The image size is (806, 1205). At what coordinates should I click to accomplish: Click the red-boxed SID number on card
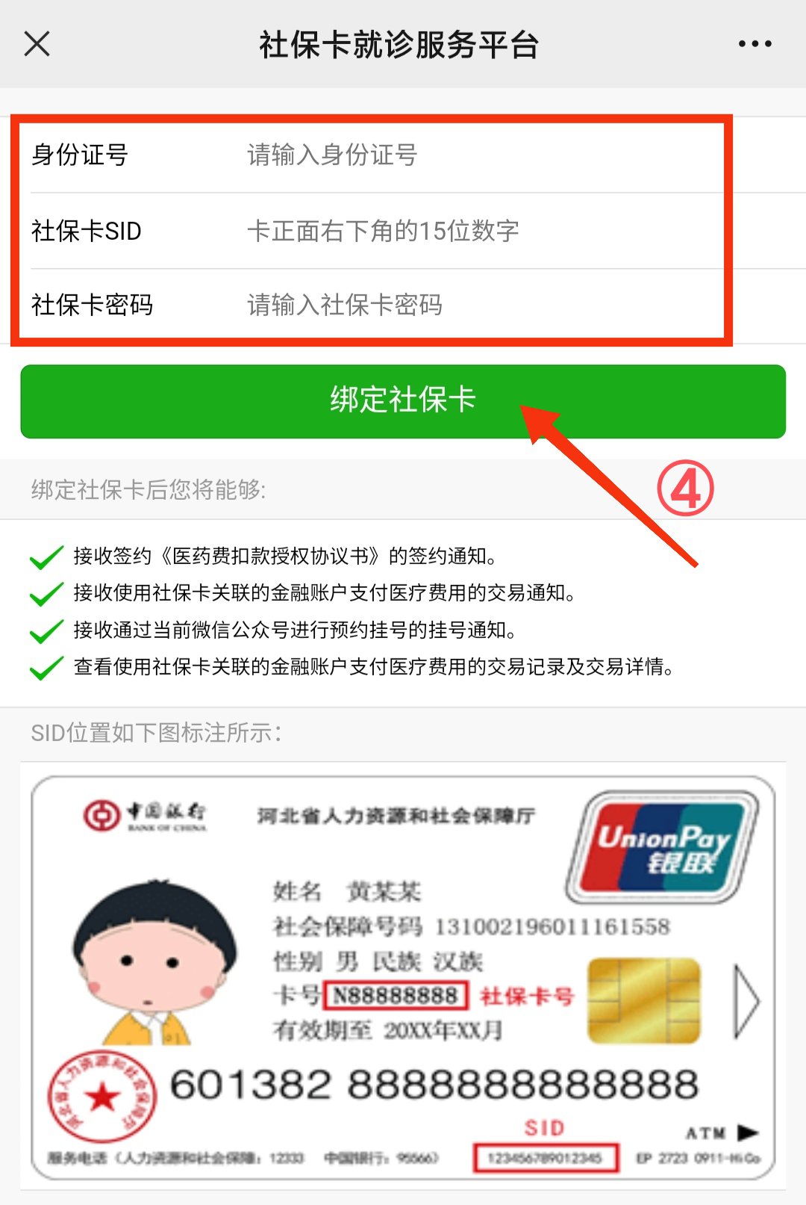pos(546,1158)
